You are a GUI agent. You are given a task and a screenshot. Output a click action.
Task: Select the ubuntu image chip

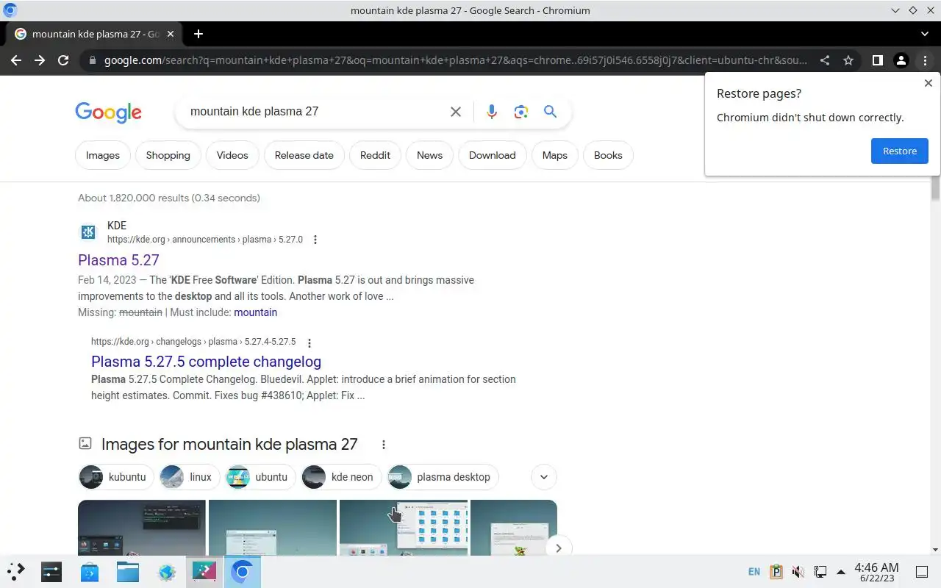[261, 477]
